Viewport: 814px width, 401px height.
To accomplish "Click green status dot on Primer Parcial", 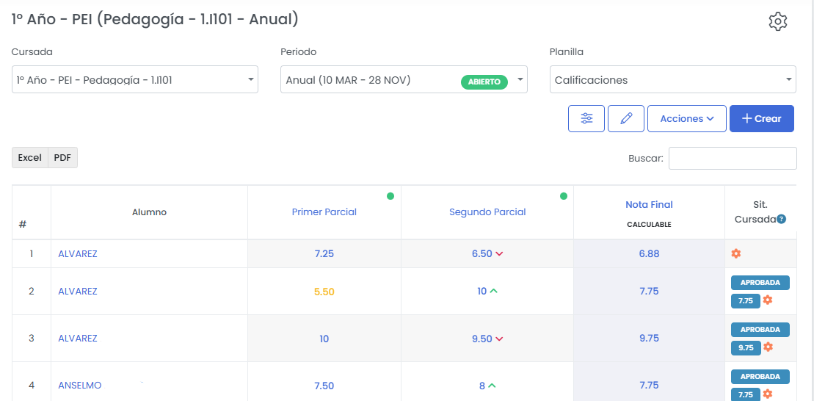I will point(390,196).
